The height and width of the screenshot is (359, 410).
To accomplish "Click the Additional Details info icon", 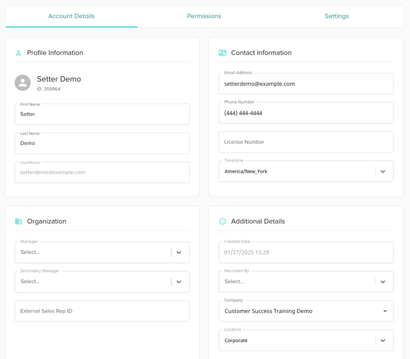I will pos(222,221).
